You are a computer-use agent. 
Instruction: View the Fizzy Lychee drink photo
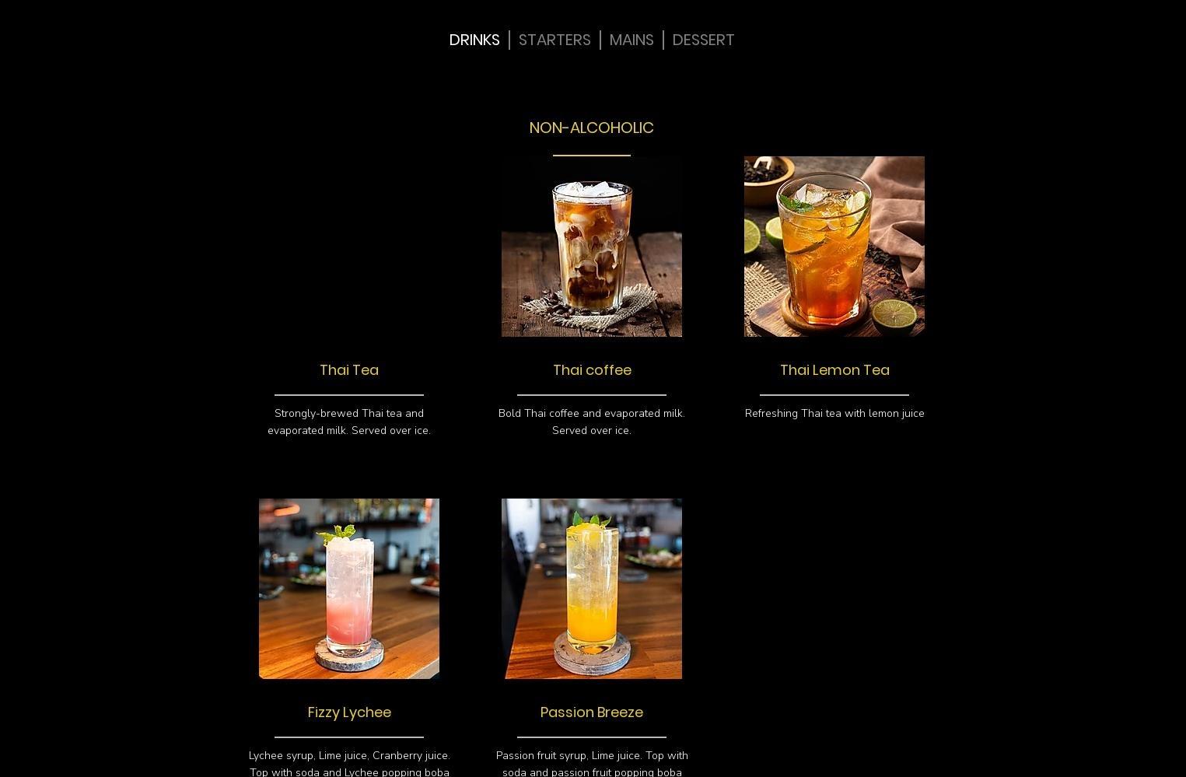coord(349,589)
